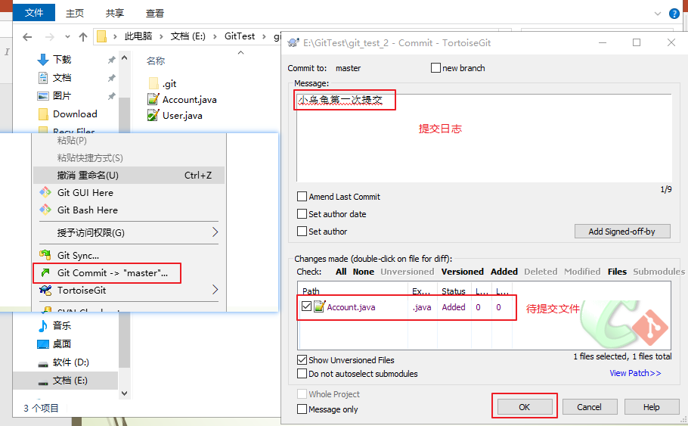Check Set author date
This screenshot has height=426, width=688.
pos(302,214)
